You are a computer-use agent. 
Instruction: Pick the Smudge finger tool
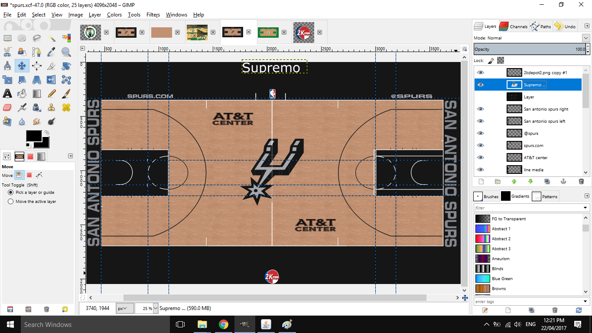click(x=37, y=121)
